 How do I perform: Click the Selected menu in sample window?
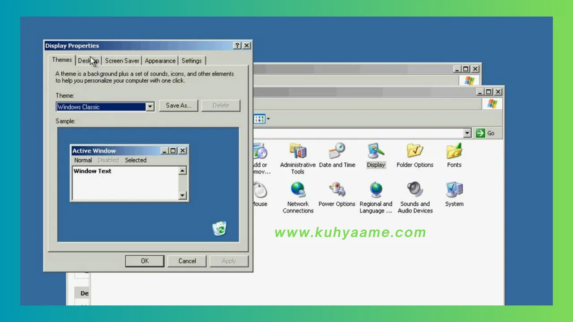click(x=136, y=160)
